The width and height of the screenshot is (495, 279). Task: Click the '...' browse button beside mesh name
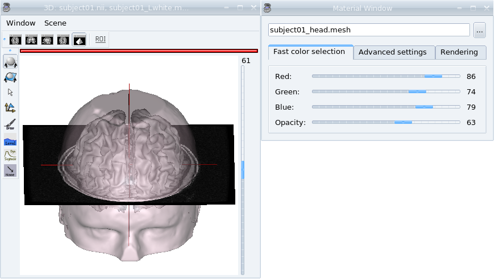480,30
